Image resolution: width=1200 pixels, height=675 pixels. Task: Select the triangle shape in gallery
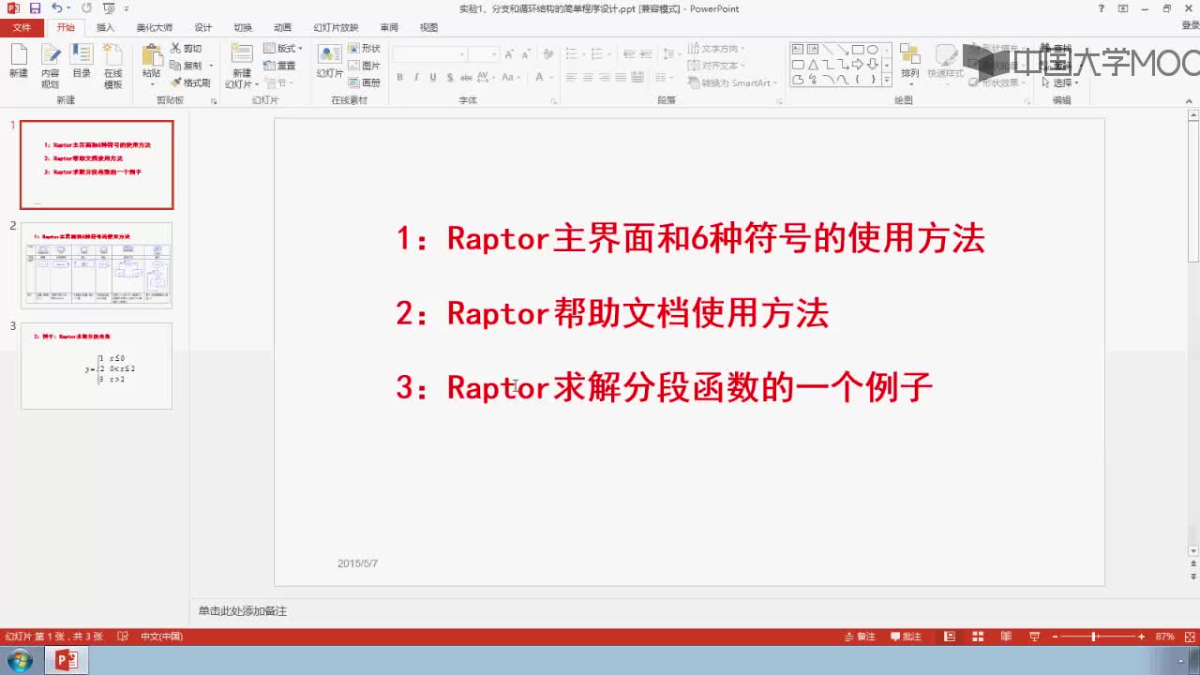(813, 65)
